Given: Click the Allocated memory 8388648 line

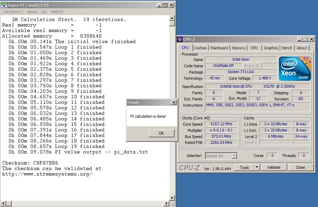Looking at the screenshot, I should 52,36.
